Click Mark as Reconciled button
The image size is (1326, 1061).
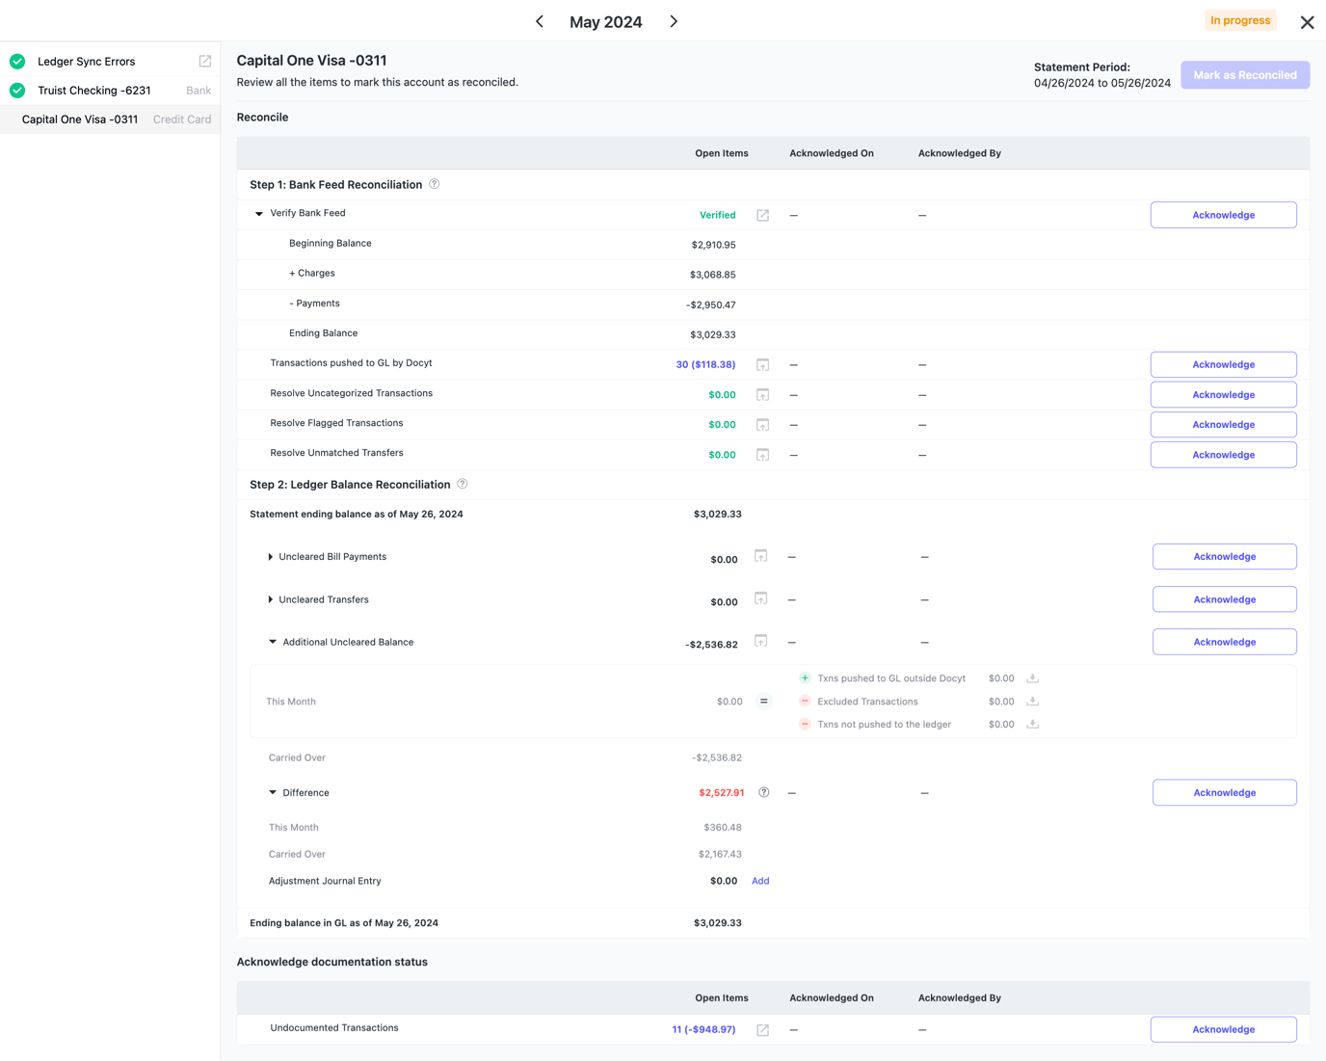click(x=1244, y=75)
